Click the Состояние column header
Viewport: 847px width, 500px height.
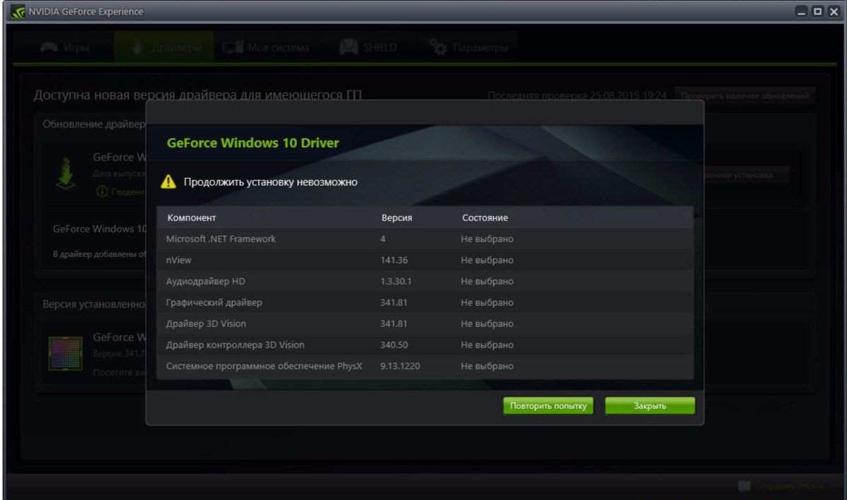click(485, 218)
